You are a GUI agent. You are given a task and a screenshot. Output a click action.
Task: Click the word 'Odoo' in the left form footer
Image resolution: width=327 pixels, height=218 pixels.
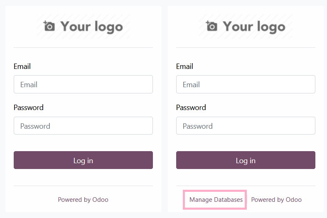click(x=101, y=200)
